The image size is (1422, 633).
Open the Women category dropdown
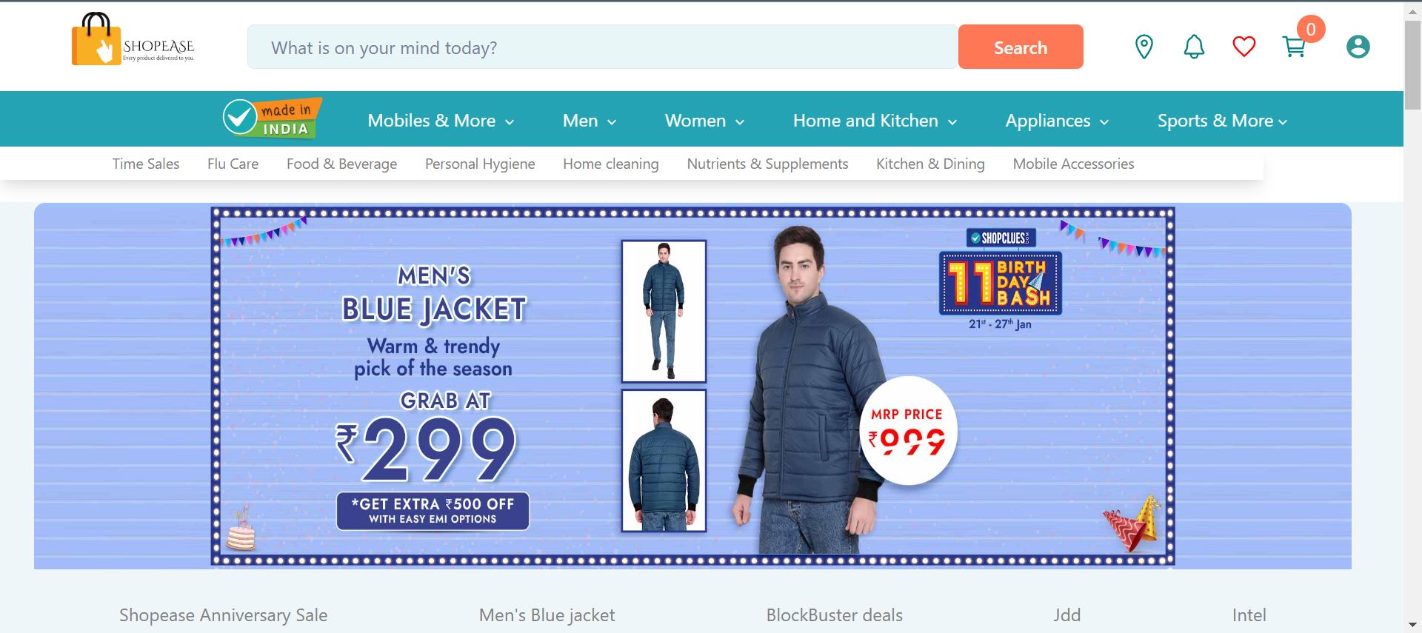[704, 121]
